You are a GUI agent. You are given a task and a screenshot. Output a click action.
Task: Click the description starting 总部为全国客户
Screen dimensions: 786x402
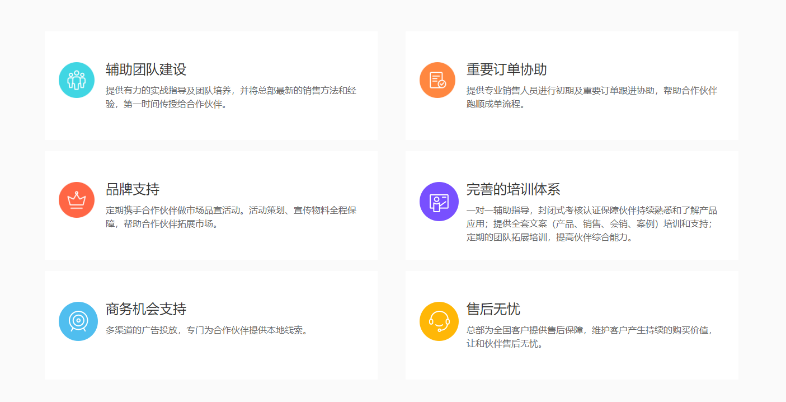pos(590,336)
